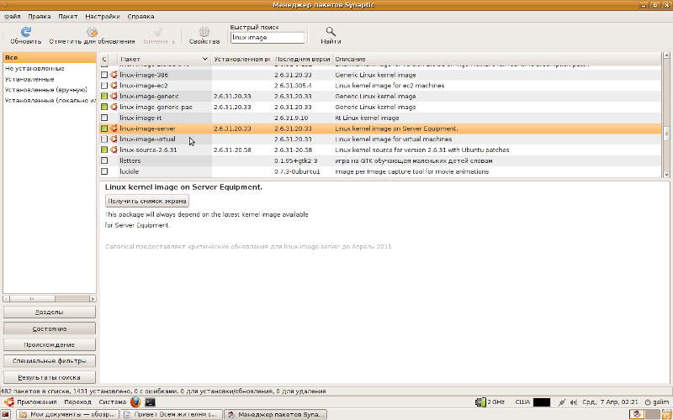Mark the lletters package checkbox

click(x=103, y=160)
